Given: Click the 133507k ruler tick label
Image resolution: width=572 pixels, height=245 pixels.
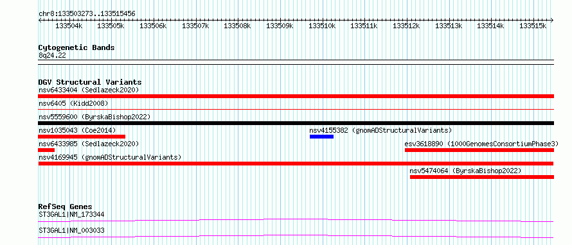Looking at the screenshot, I should [195, 26].
